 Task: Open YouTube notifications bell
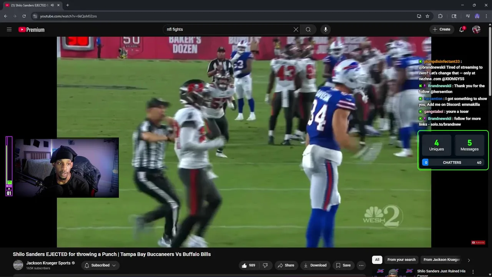(x=462, y=29)
